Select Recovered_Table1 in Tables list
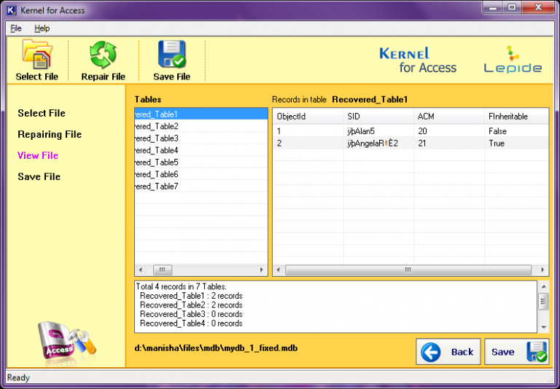Image resolution: width=560 pixels, height=389 pixels. pyautogui.click(x=201, y=114)
